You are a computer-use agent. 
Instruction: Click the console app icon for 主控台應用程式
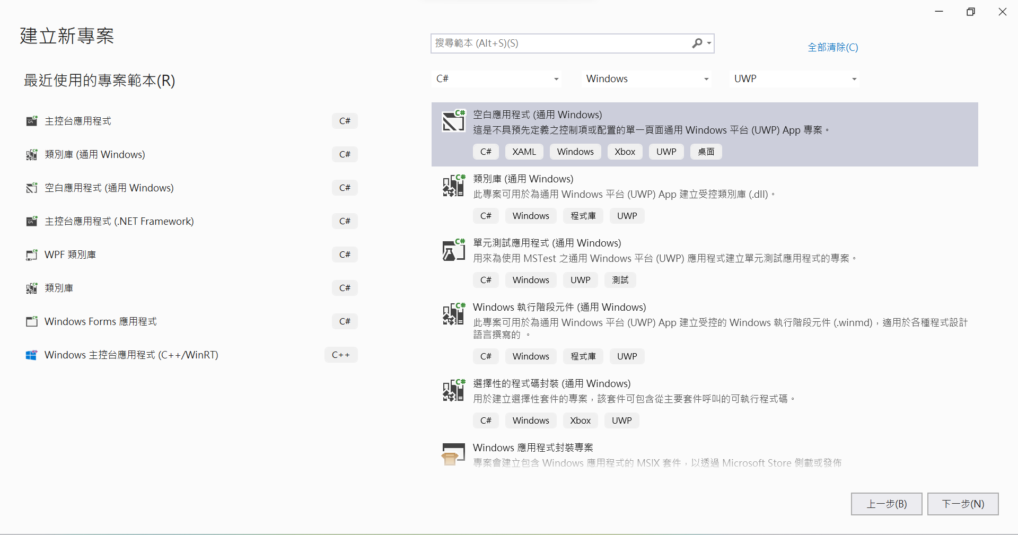tap(32, 121)
